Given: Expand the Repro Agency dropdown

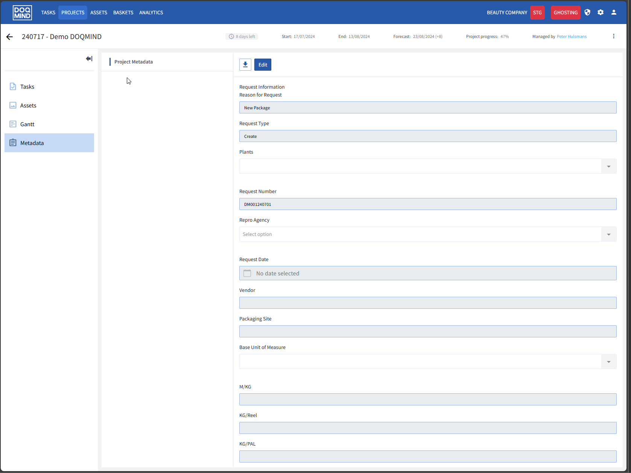Looking at the screenshot, I should (x=608, y=234).
